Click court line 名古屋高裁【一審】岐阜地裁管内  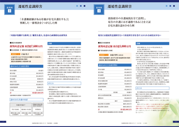point(24,50)
